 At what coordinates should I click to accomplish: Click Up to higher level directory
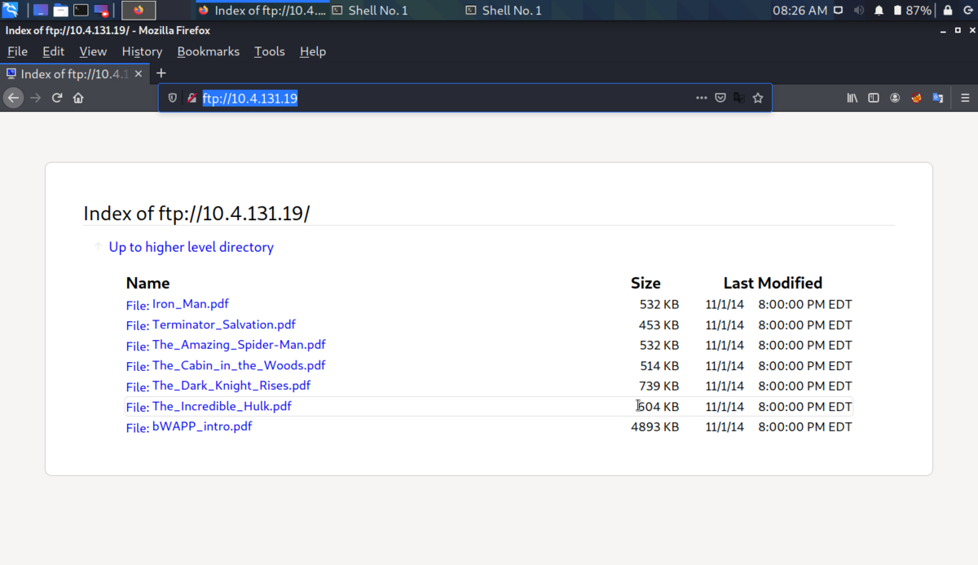[191, 247]
